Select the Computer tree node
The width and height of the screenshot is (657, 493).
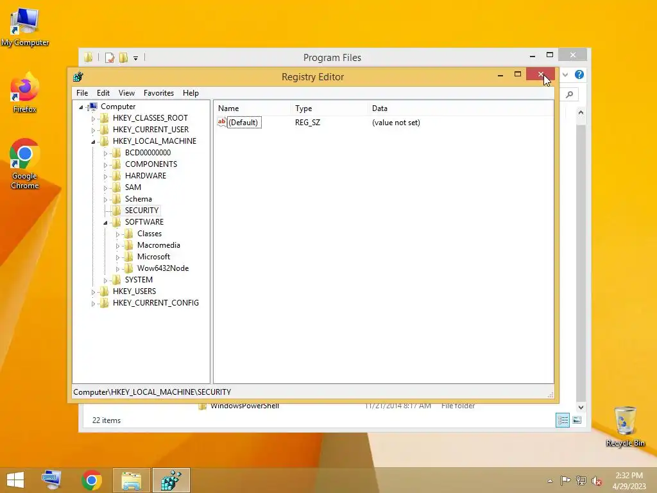(118, 107)
